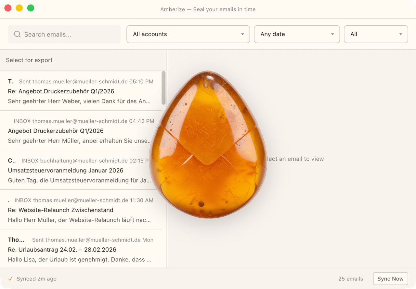Image resolution: width=416 pixels, height=289 pixels.
Task: Click the orange checkmark next to sync status
Action: click(x=10, y=279)
